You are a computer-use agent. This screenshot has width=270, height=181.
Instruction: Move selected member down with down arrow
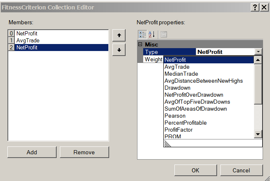119,50
